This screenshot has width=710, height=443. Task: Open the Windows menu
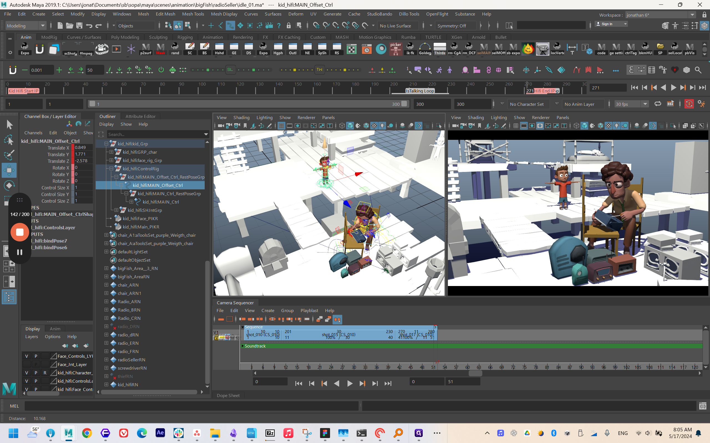click(x=122, y=14)
